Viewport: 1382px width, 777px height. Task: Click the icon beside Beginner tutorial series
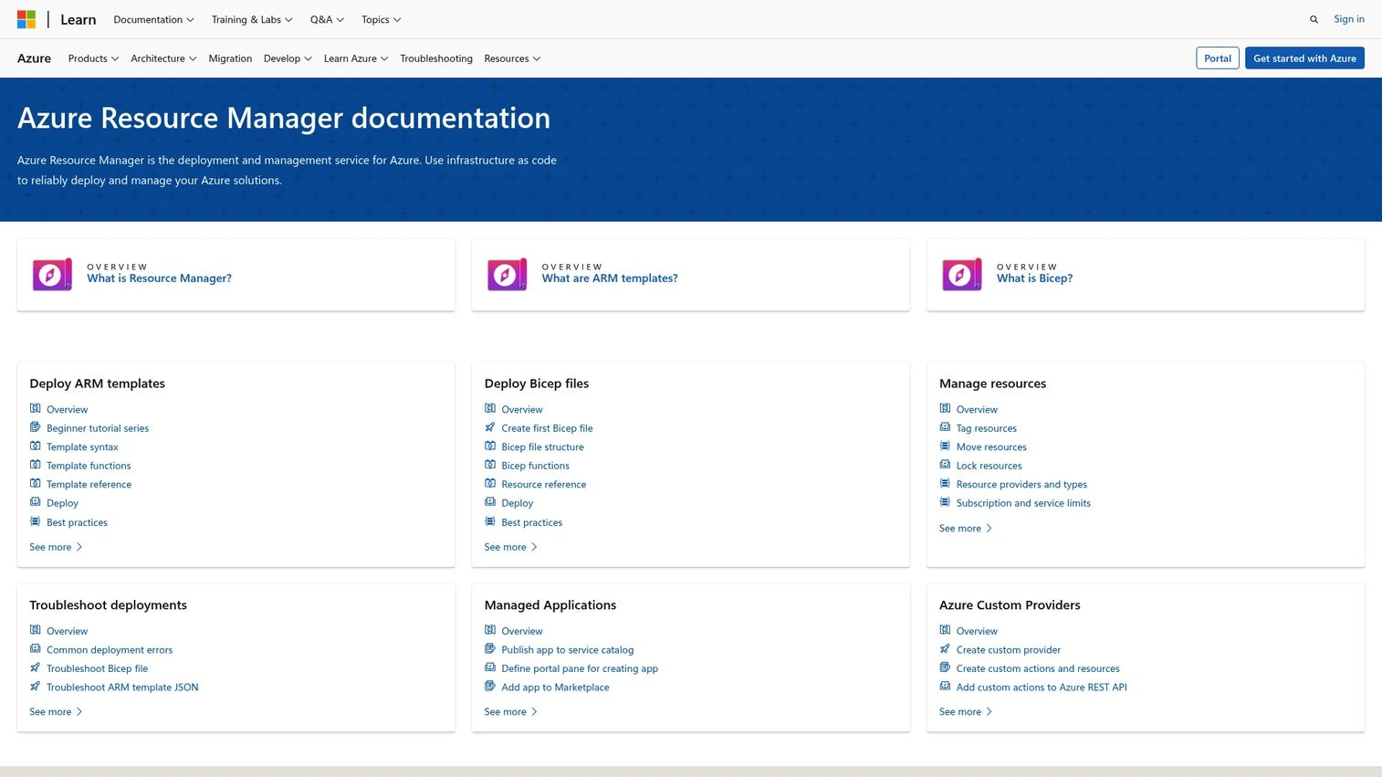[x=35, y=427]
